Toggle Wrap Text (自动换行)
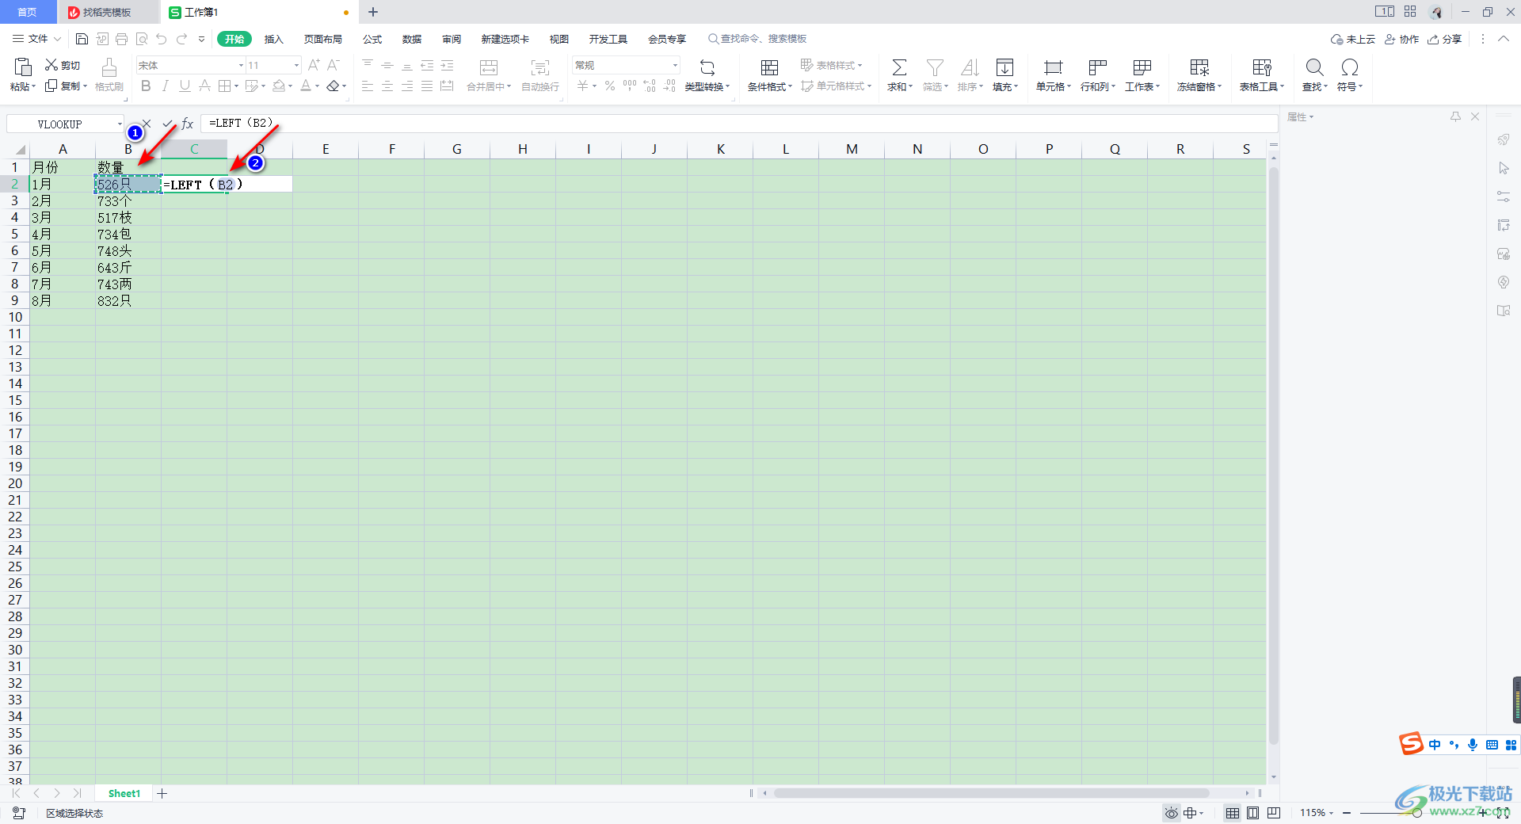 [x=540, y=75]
